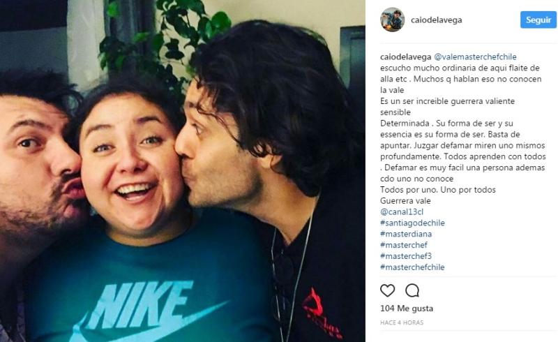Viewport: 558px width, 342px height.
Task: Visit #masterchefchile hashtag page
Action: click(412, 267)
